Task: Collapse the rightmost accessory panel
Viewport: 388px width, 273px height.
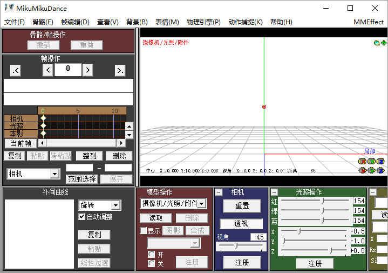Action: tap(373, 192)
